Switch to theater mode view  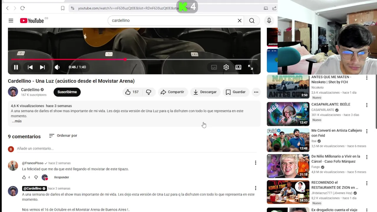(238, 67)
